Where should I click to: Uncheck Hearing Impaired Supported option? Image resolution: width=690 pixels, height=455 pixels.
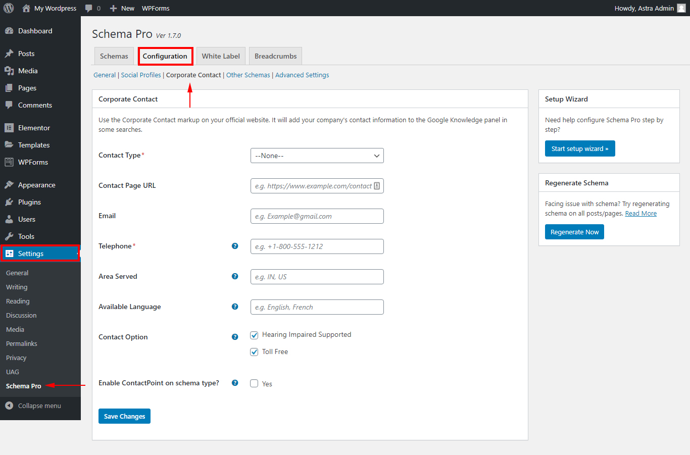[x=254, y=335]
